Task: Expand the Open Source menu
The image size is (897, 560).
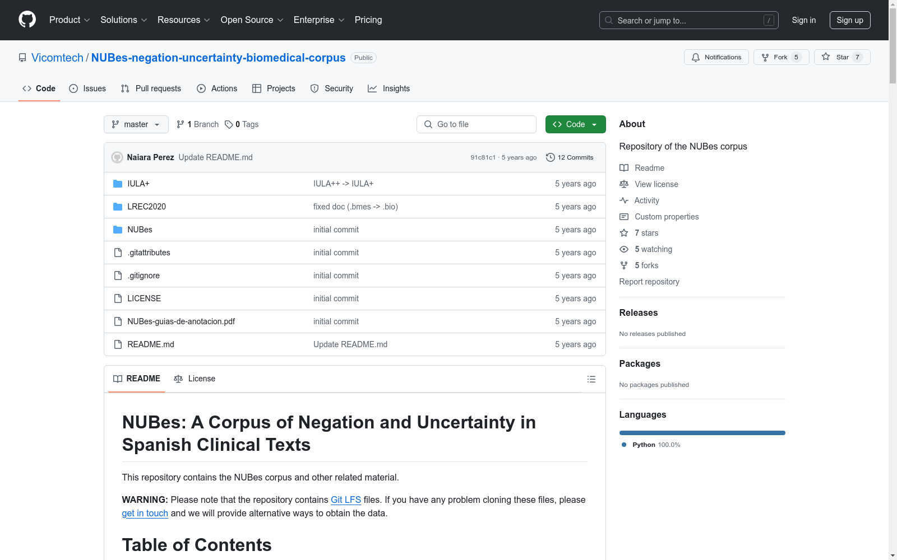Action: [252, 20]
